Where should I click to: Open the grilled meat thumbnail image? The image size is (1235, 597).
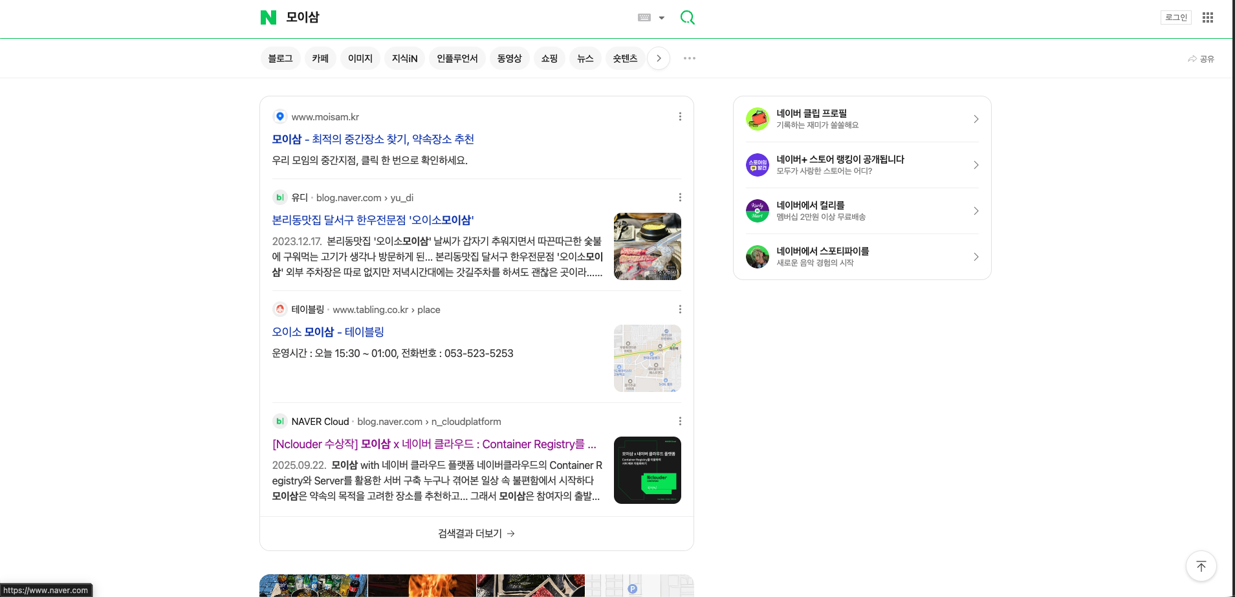[647, 246]
